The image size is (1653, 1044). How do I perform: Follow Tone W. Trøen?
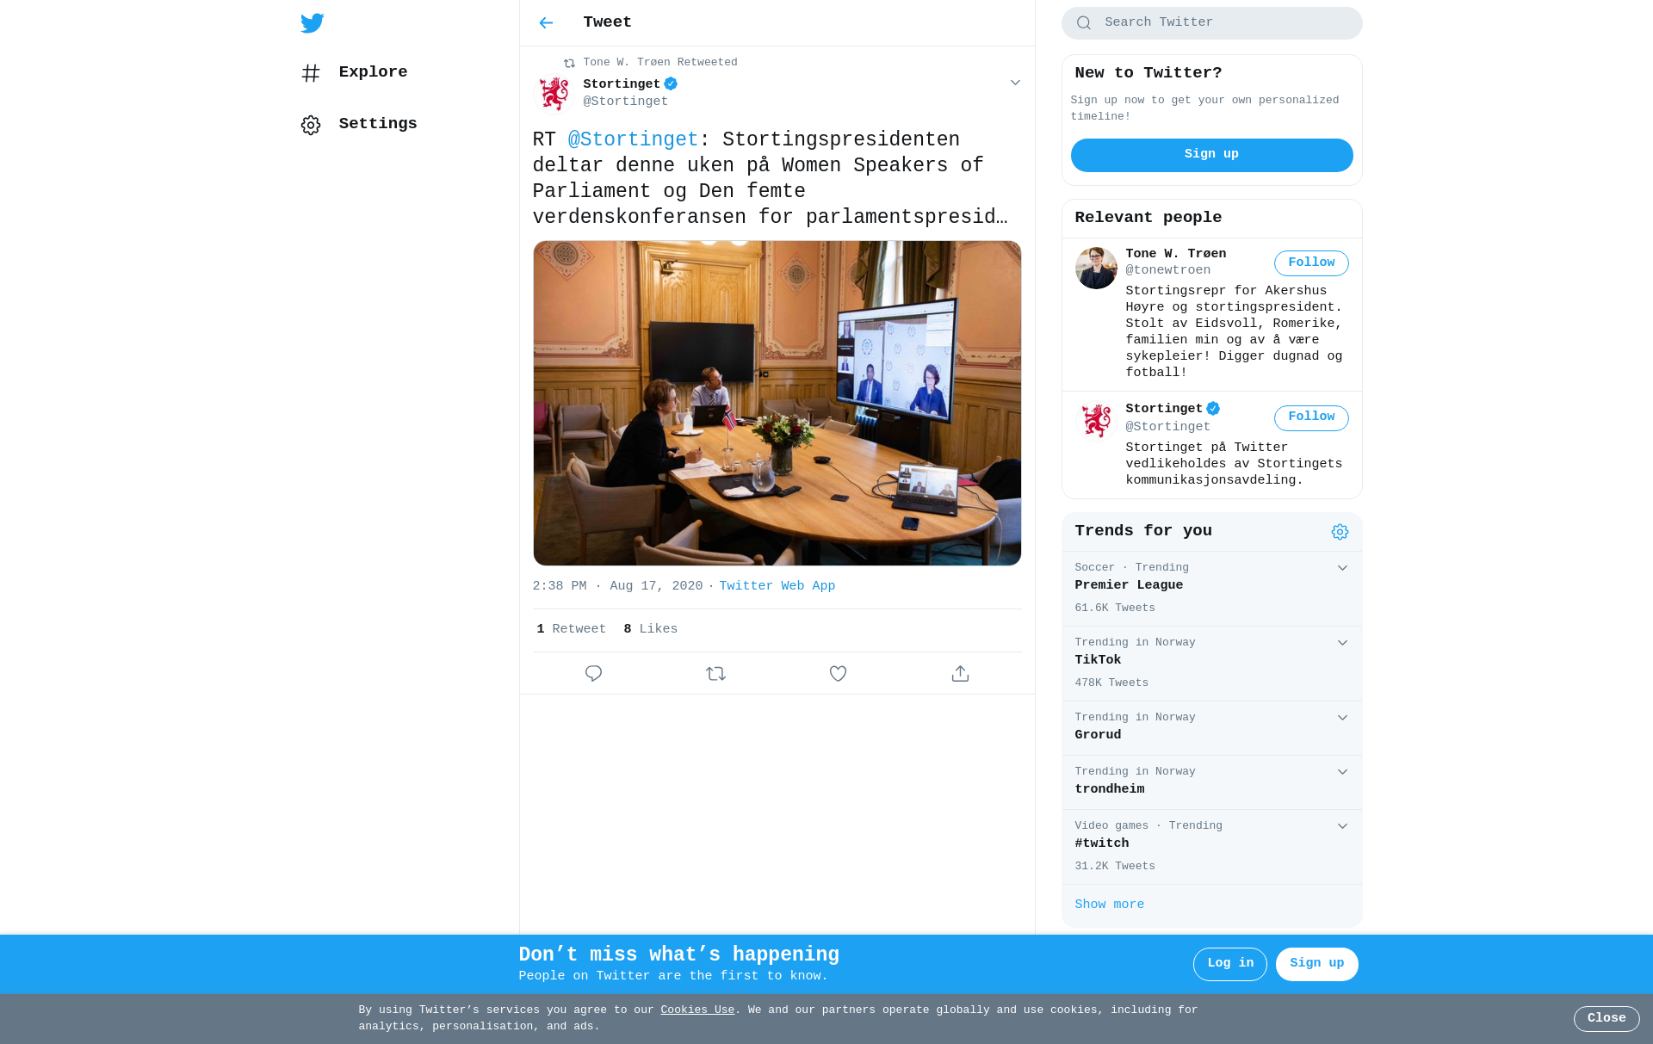pos(1311,263)
